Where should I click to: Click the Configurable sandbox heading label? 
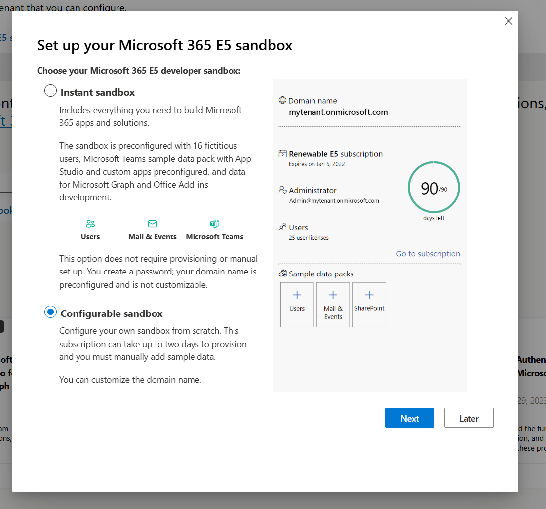pos(111,313)
